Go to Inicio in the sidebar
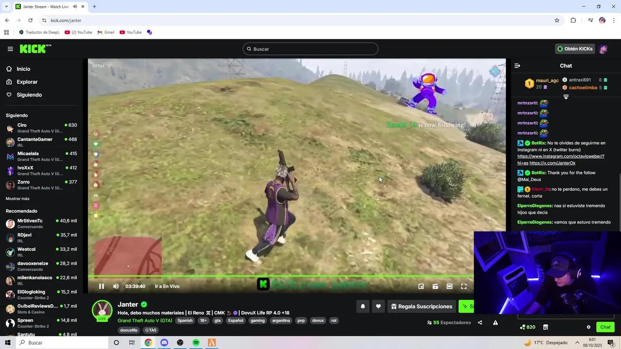The height and width of the screenshot is (349, 621). [23, 69]
